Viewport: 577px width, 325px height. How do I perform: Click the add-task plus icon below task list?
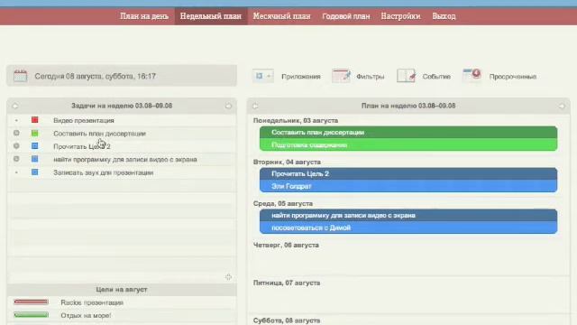[x=228, y=277]
